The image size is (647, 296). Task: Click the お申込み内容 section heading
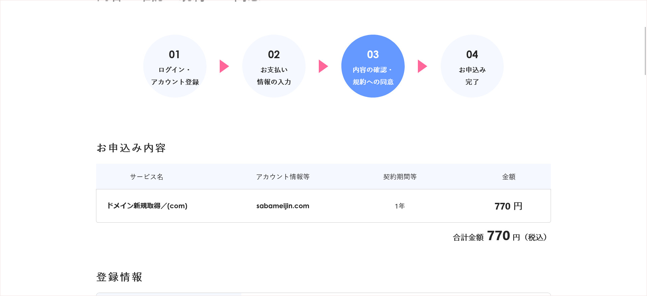pyautogui.click(x=131, y=148)
